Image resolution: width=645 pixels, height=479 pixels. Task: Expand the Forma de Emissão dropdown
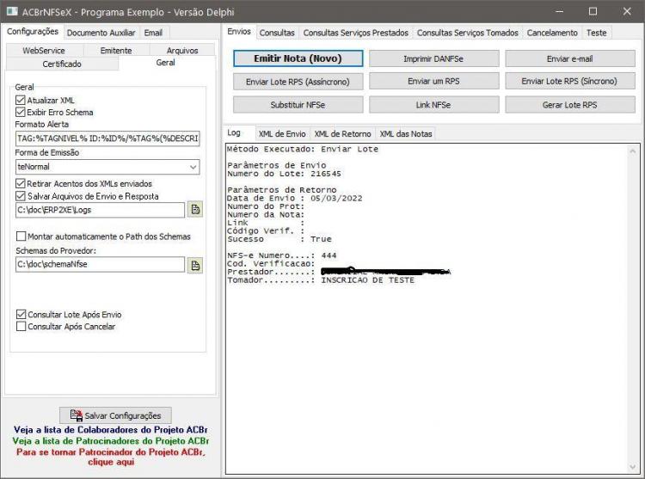pyautogui.click(x=193, y=167)
